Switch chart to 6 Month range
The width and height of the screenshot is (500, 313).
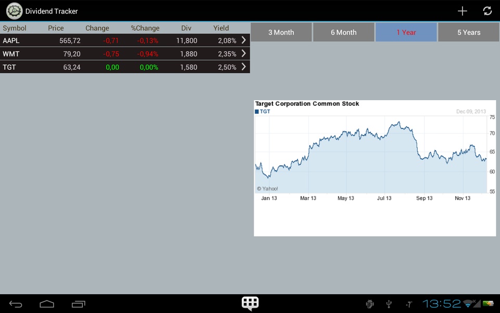(343, 32)
